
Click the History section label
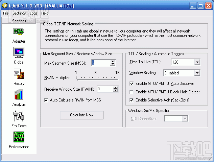(19, 84)
